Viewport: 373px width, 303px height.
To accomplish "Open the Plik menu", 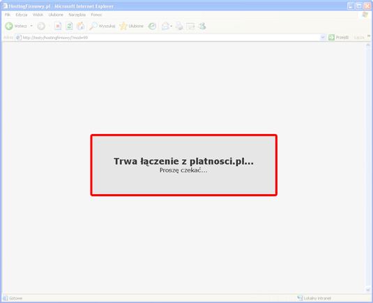I will click(8, 15).
